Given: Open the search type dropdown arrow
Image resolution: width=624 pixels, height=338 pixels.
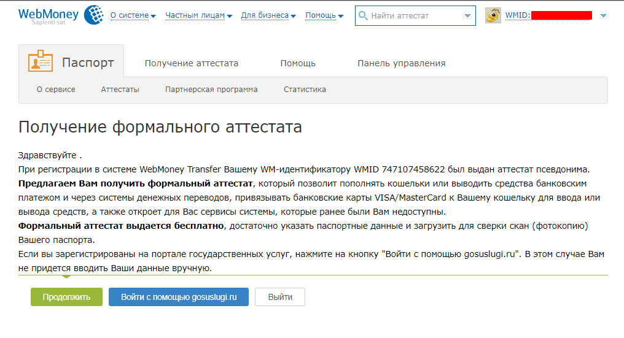Looking at the screenshot, I should pyautogui.click(x=467, y=15).
